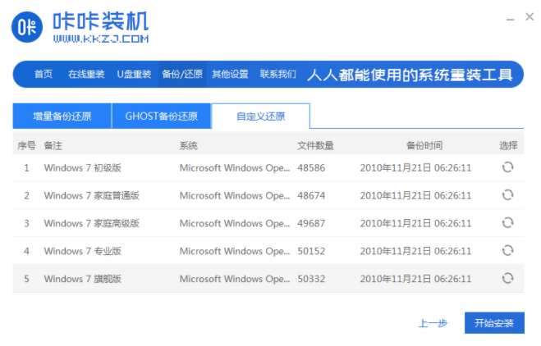Select 备份/还原 navigation item
Screen dimensions: 541x346
(182, 74)
